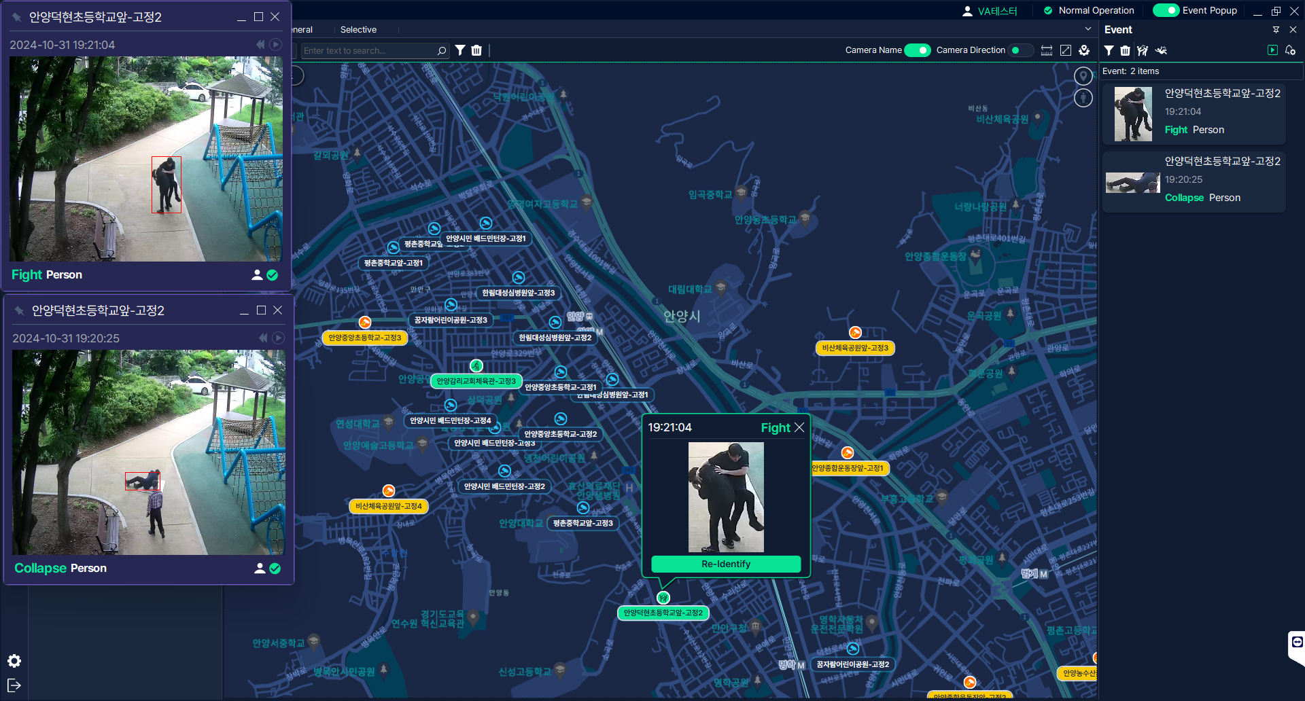
Task: Open settings gear at bottom left
Action: [x=14, y=661]
